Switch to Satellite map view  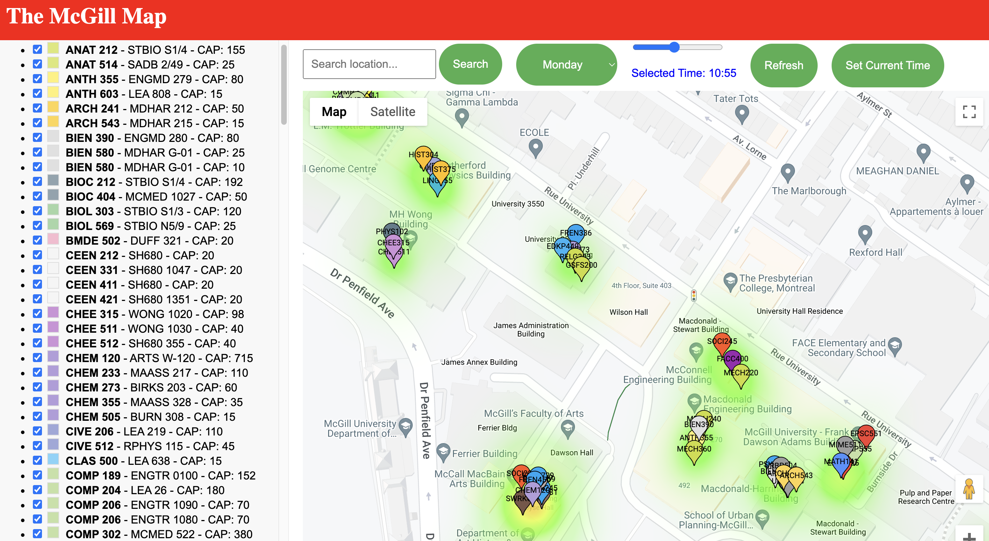pos(392,111)
